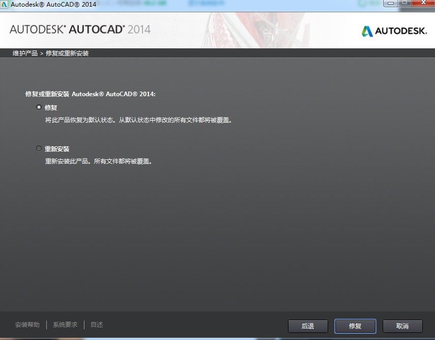Click the Autodesk logo in the header
This screenshot has width=435, height=340.
coord(394,31)
